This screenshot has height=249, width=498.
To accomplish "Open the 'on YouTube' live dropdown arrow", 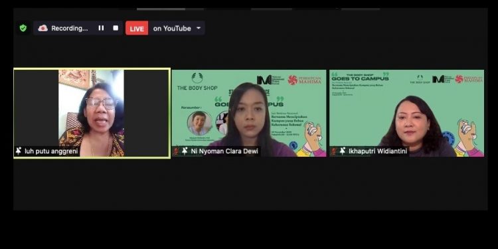I will tap(199, 28).
